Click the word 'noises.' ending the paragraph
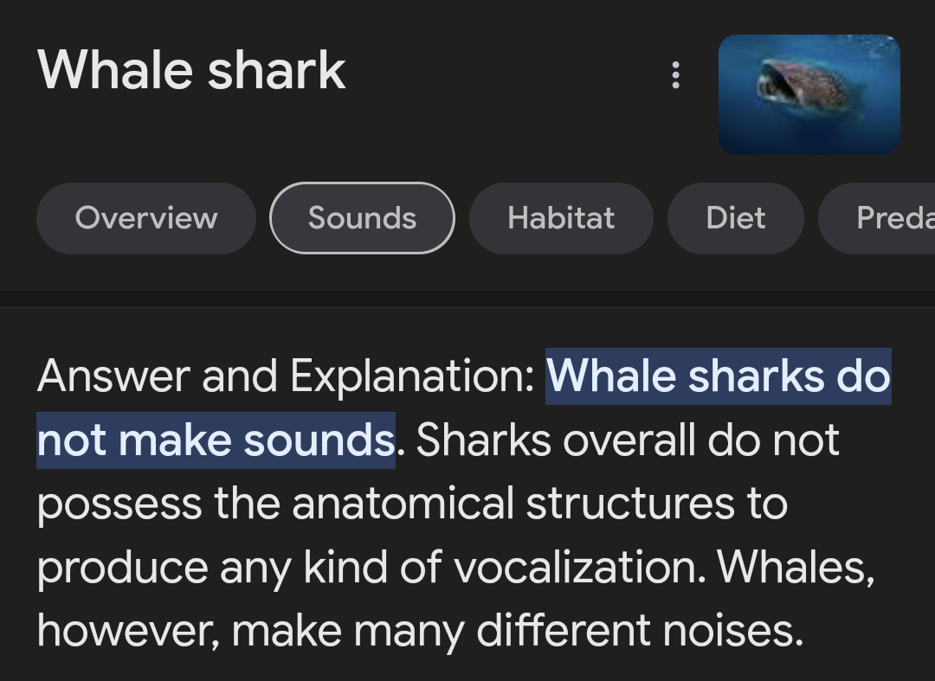 coord(733,630)
